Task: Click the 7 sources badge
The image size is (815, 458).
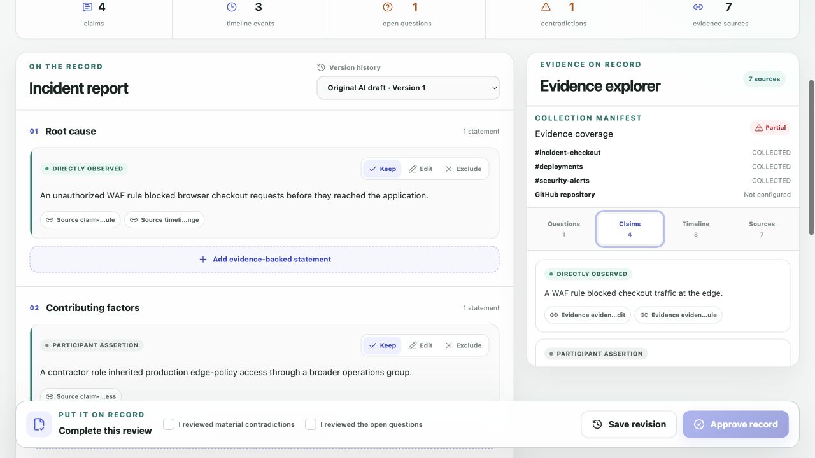Action: (x=764, y=79)
